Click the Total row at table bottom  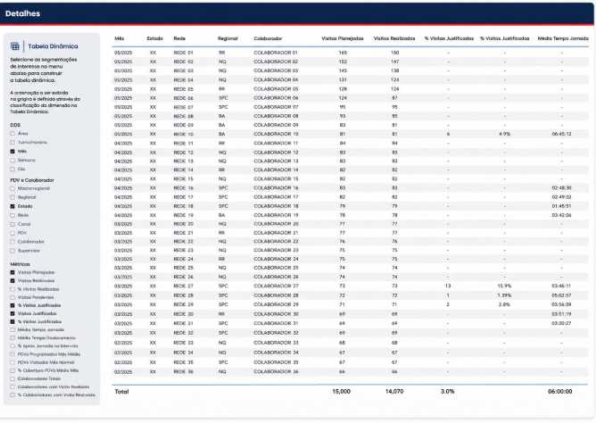(350, 392)
